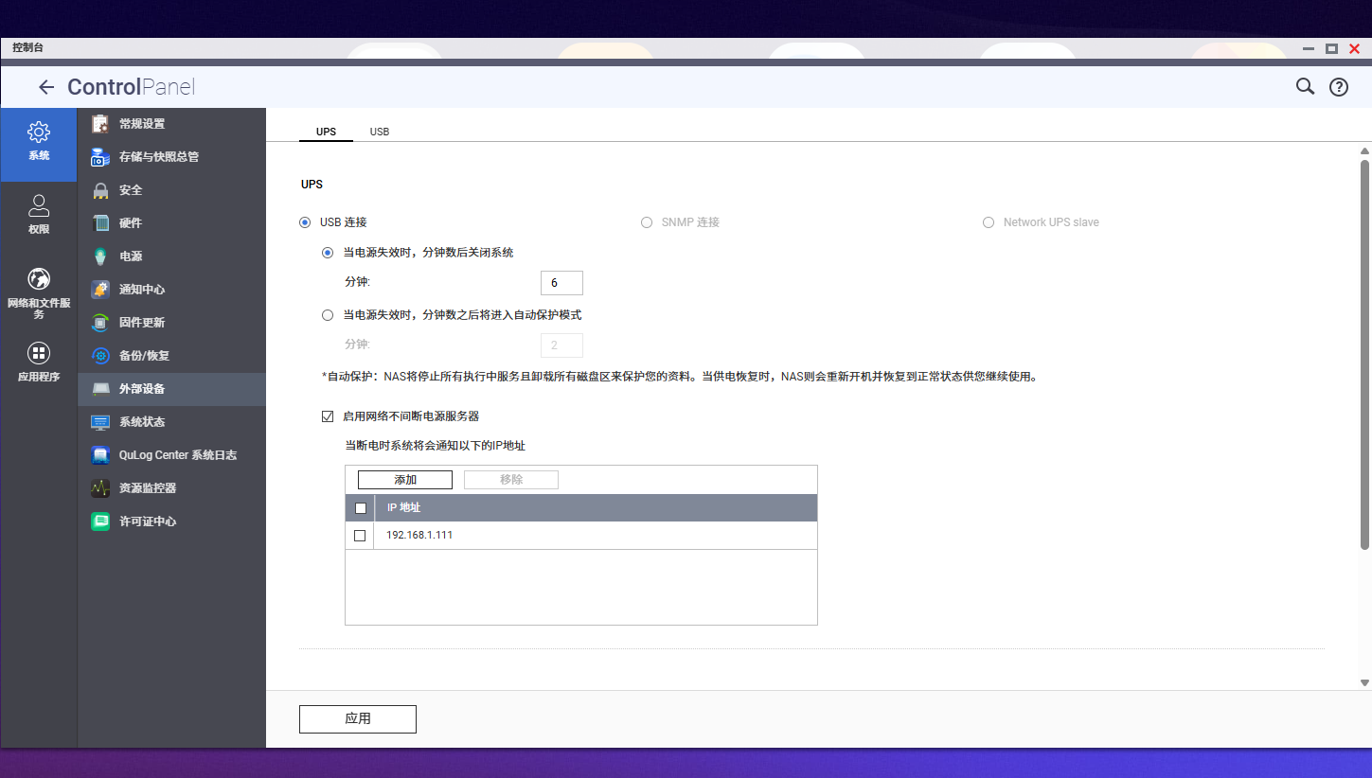Click the 资源监控器 icon
Screen dimensions: 1372x778
pyautogui.click(x=100, y=488)
